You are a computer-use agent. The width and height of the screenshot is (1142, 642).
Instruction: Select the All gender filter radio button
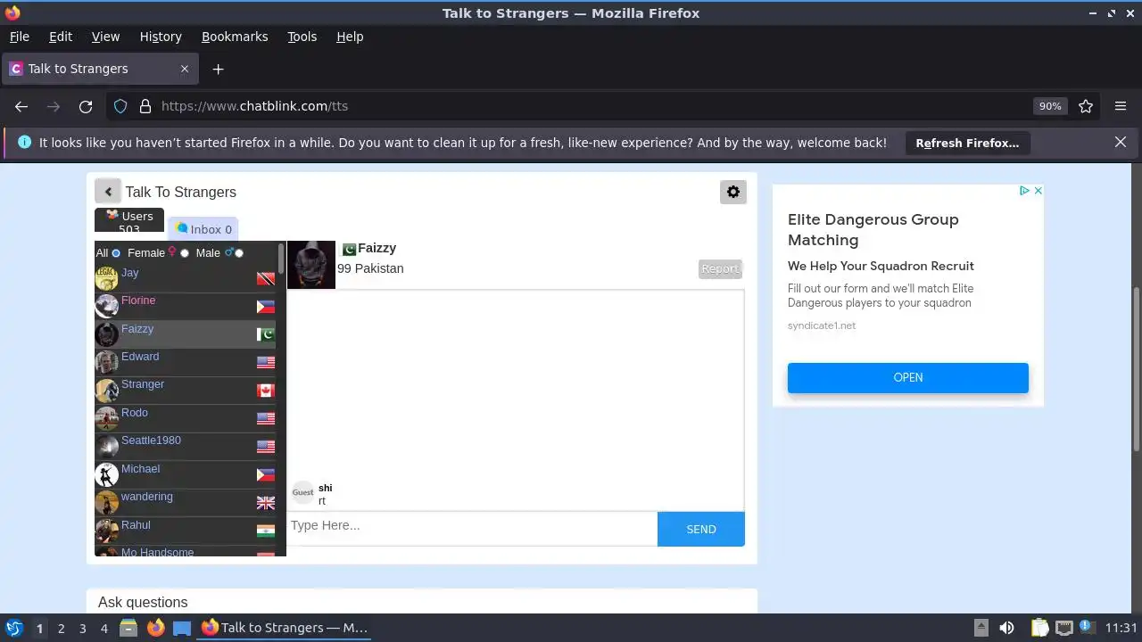[x=116, y=253]
